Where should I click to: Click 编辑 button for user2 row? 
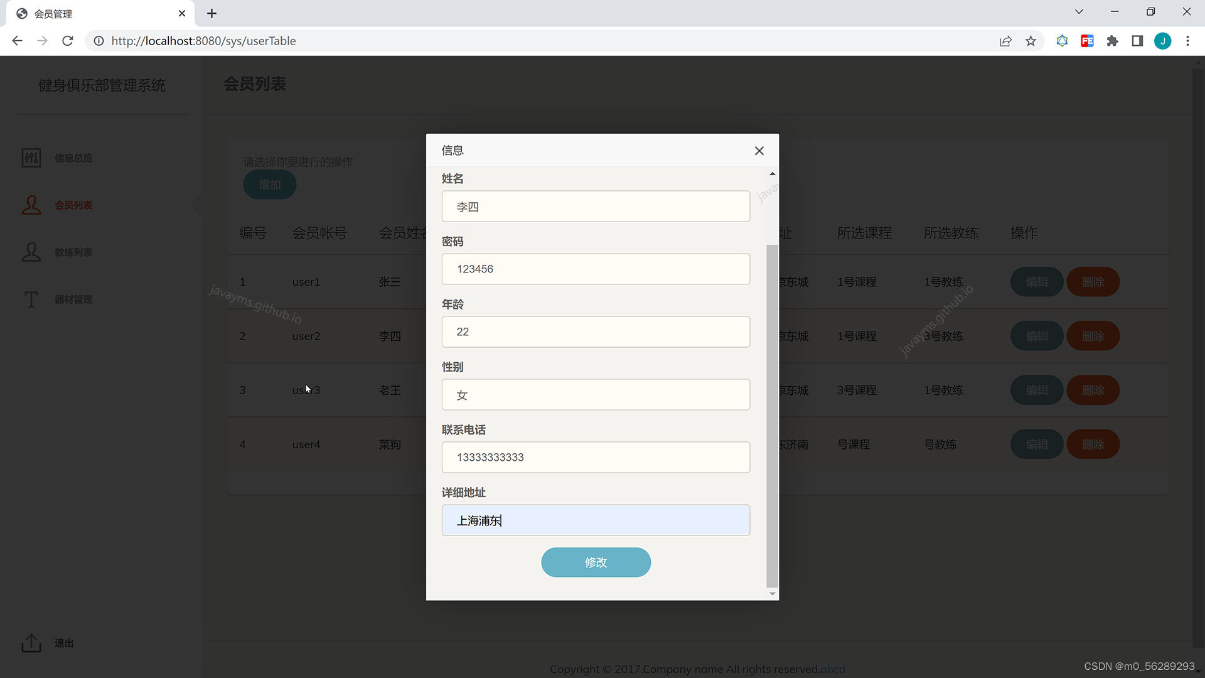(x=1037, y=336)
